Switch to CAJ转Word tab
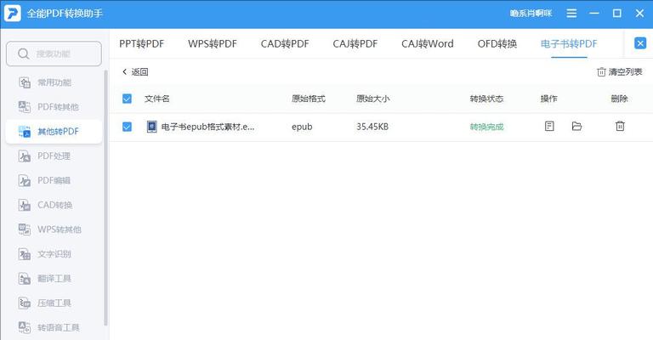 pyautogui.click(x=428, y=43)
